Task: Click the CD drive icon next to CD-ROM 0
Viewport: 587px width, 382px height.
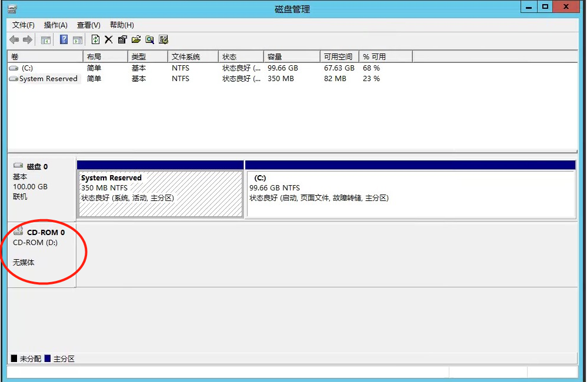Action: tap(18, 231)
